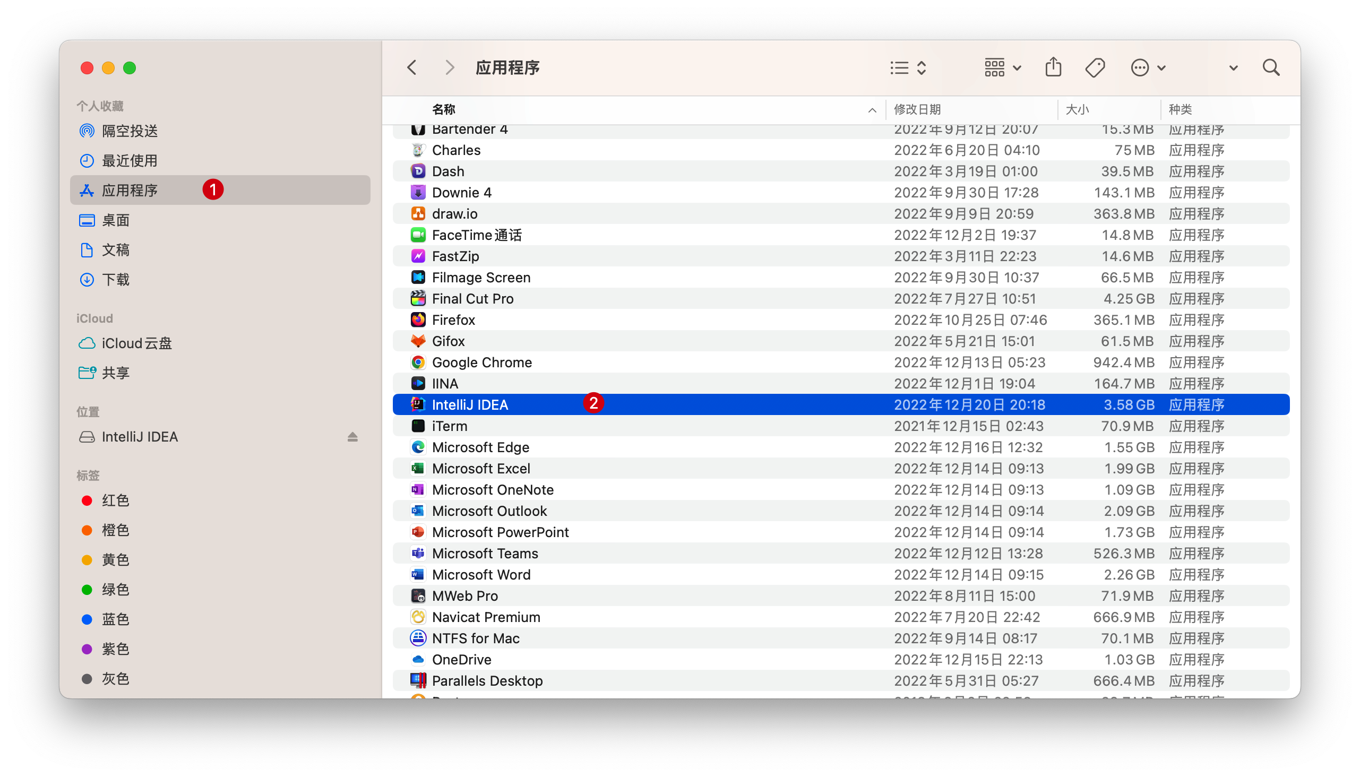
Task: Select the Parallels Desktop row name
Action: coord(487,681)
